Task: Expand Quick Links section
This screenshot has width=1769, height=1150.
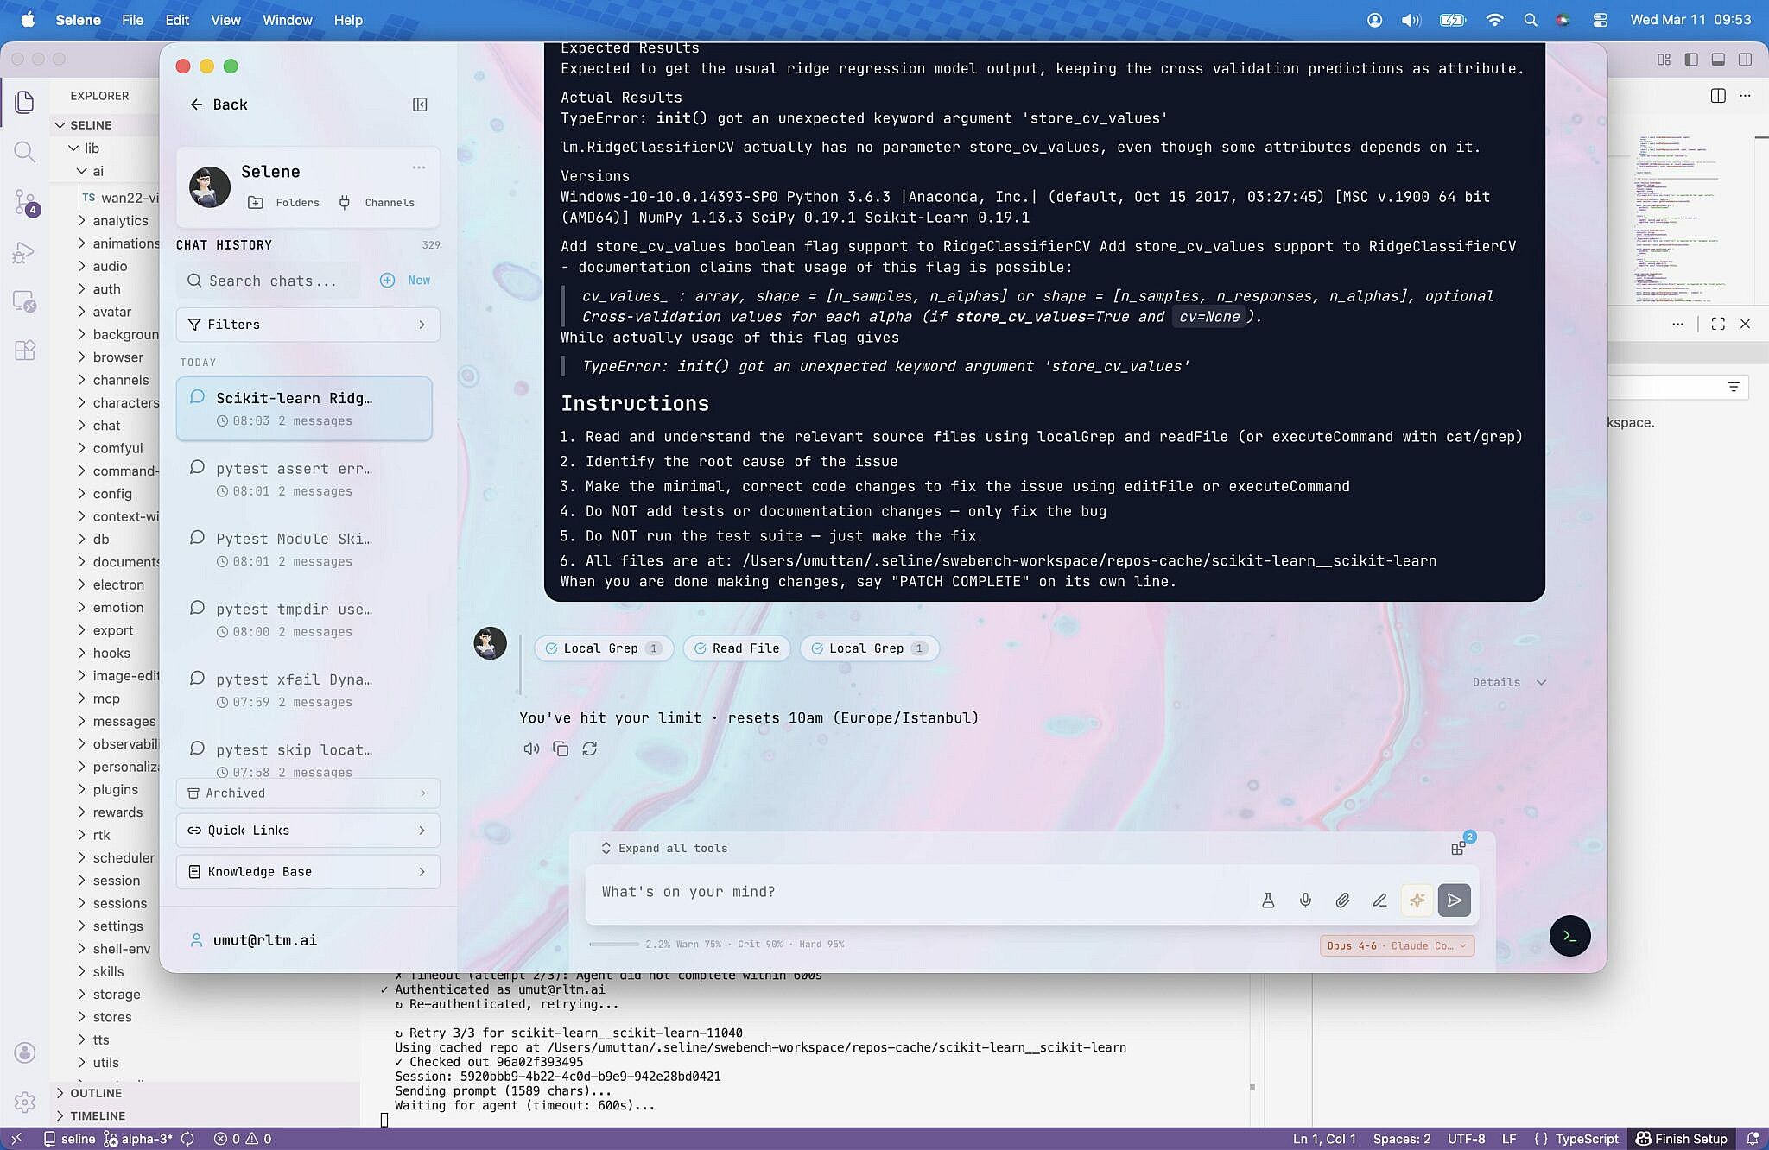Action: (x=308, y=831)
